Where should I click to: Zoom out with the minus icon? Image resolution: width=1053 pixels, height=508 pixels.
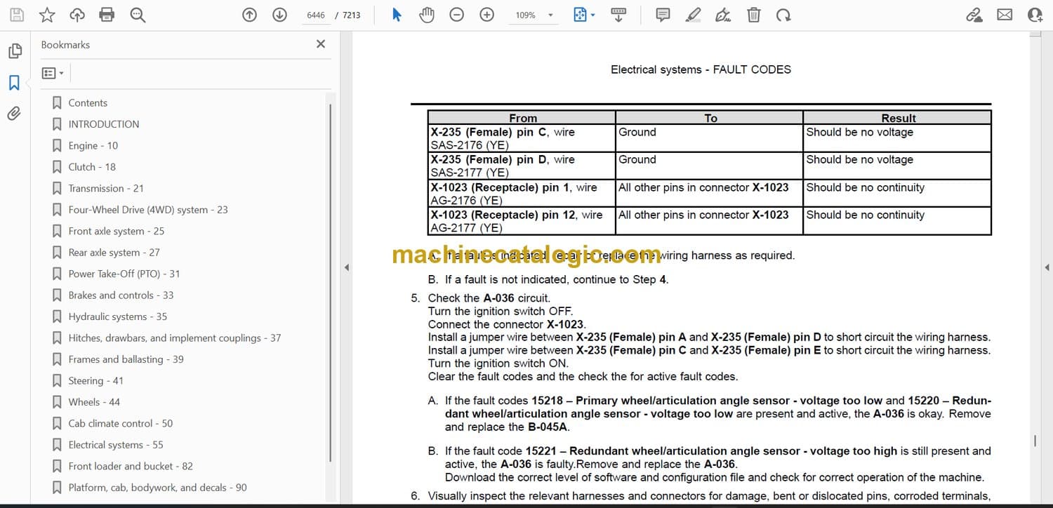457,15
